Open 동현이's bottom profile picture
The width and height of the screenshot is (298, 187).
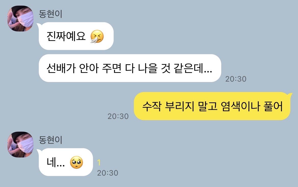tap(20, 145)
